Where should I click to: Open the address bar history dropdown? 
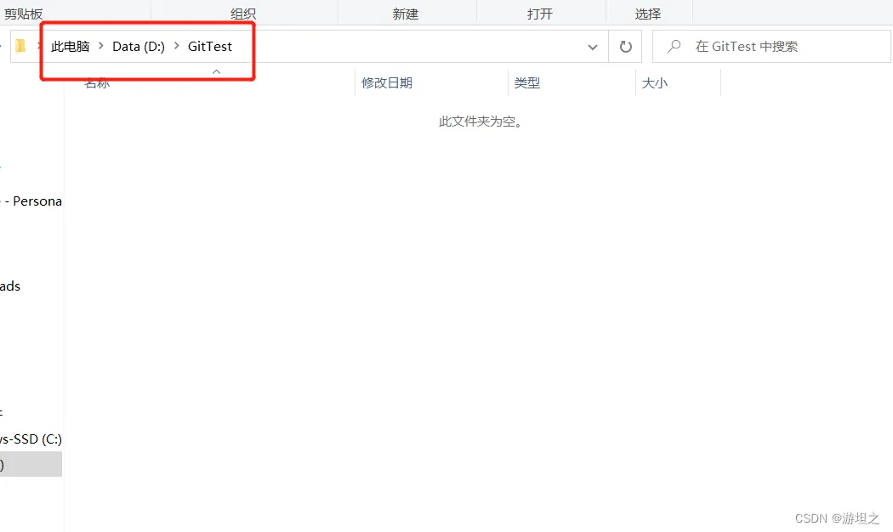(x=593, y=46)
